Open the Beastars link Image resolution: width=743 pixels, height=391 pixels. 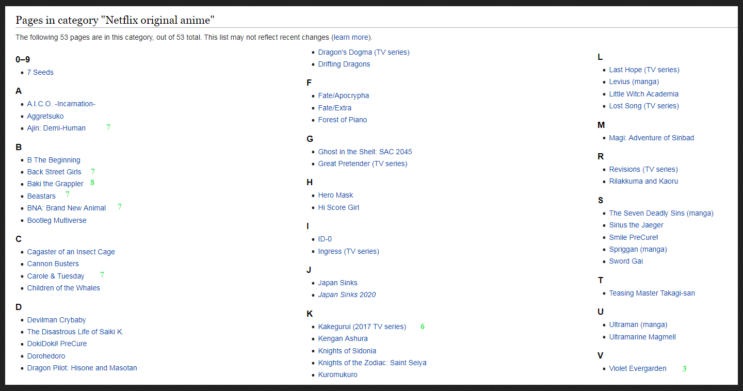coord(41,196)
